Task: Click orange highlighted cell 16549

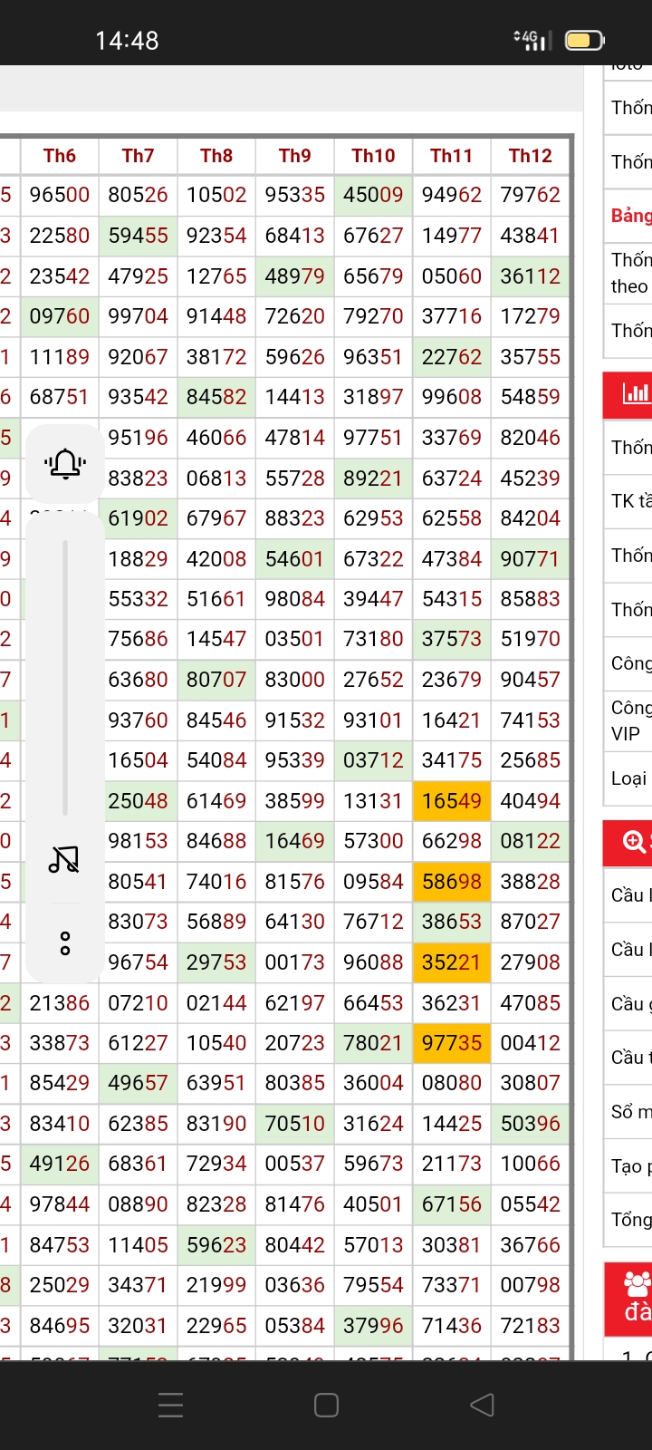Action: pyautogui.click(x=452, y=801)
